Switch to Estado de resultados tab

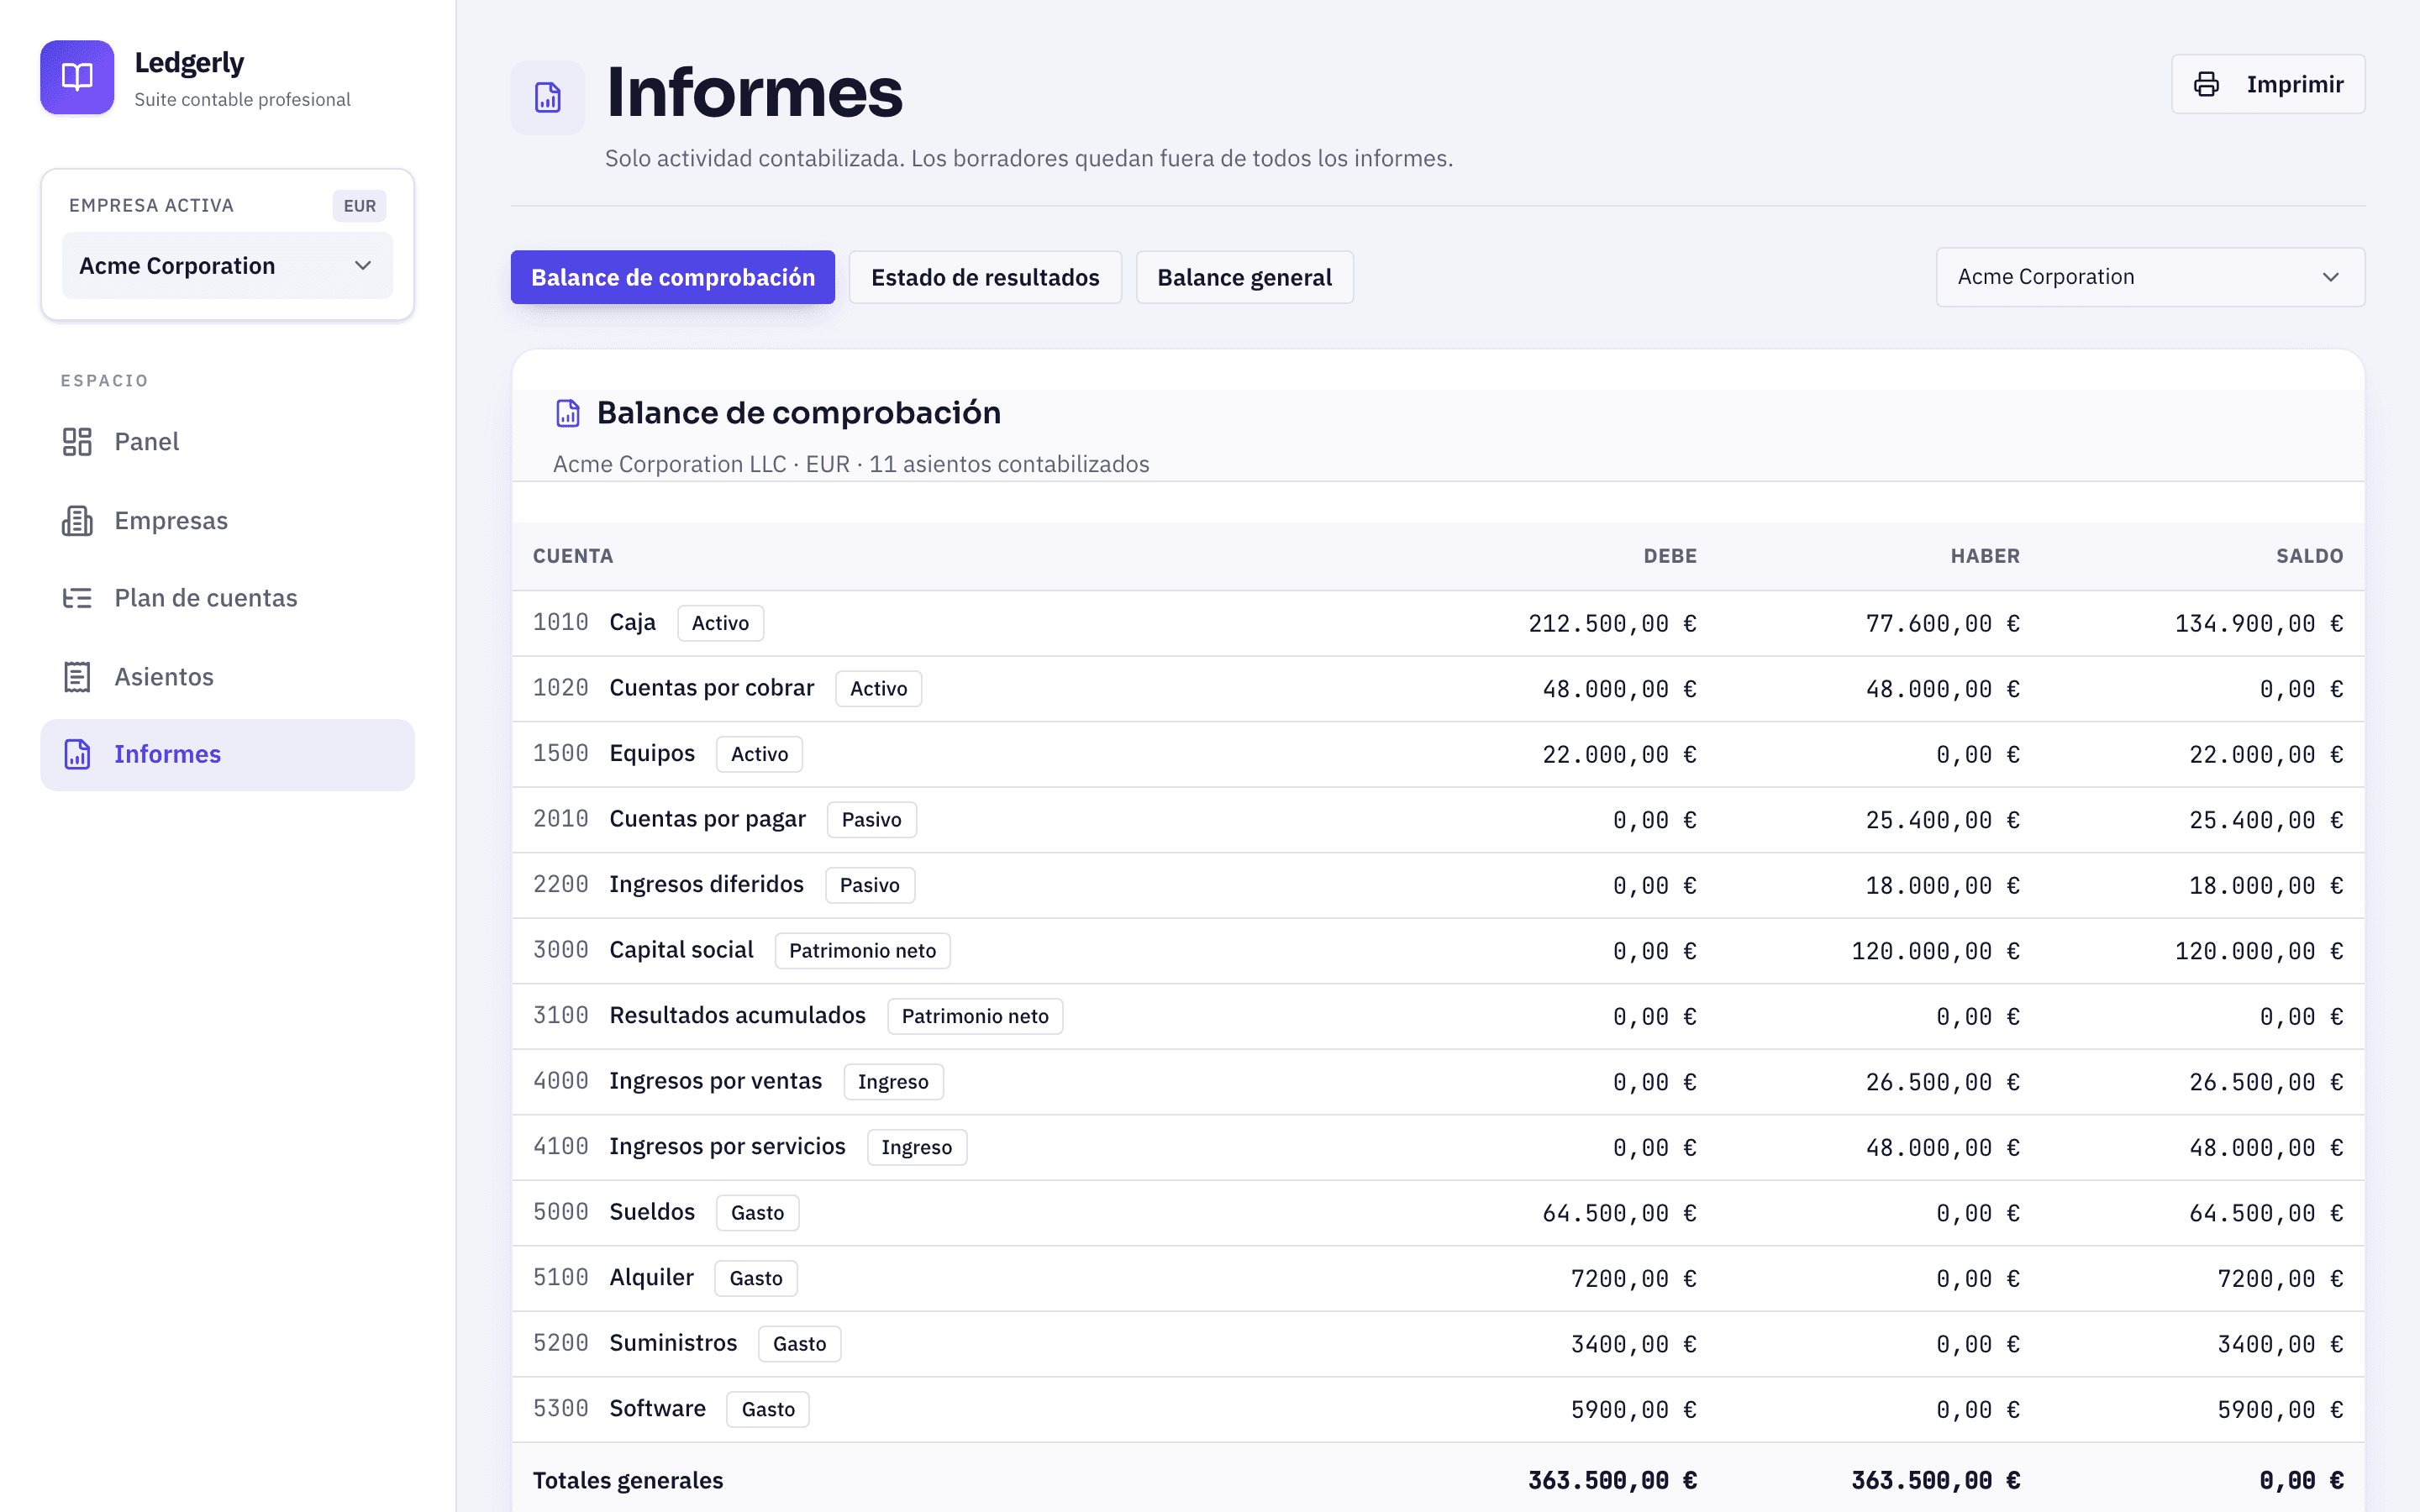pos(985,277)
